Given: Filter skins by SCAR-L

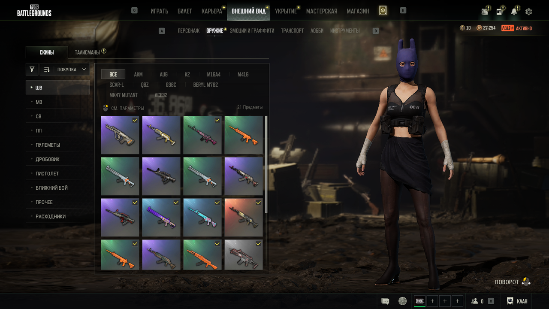Looking at the screenshot, I should [x=117, y=85].
